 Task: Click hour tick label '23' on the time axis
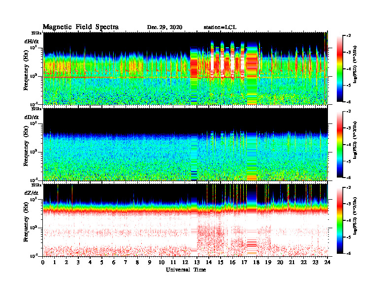[x=315, y=262]
